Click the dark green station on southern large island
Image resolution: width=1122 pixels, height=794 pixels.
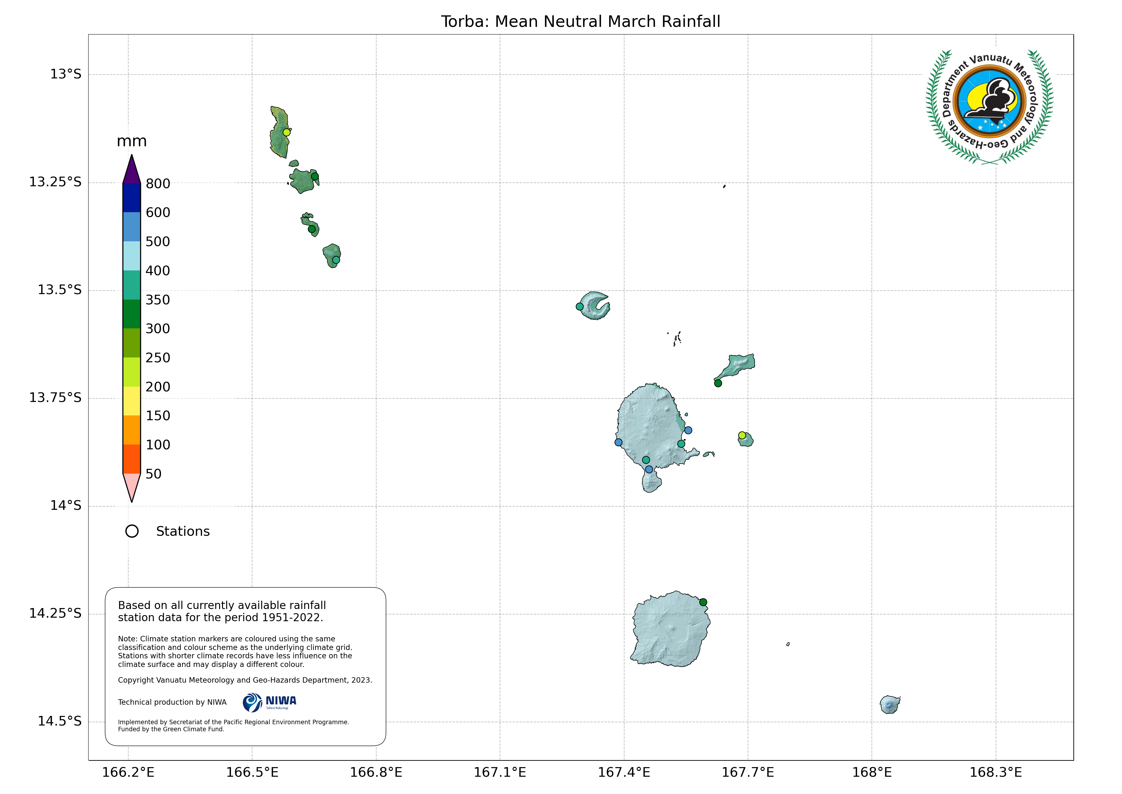click(703, 602)
